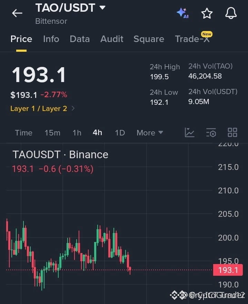
Task: Click the Bittensor name under pair
Action: pyautogui.click(x=51, y=21)
